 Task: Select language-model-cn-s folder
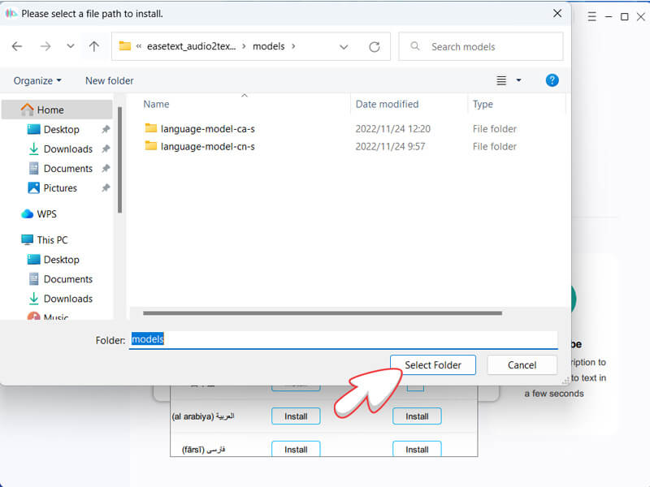pyautogui.click(x=208, y=147)
